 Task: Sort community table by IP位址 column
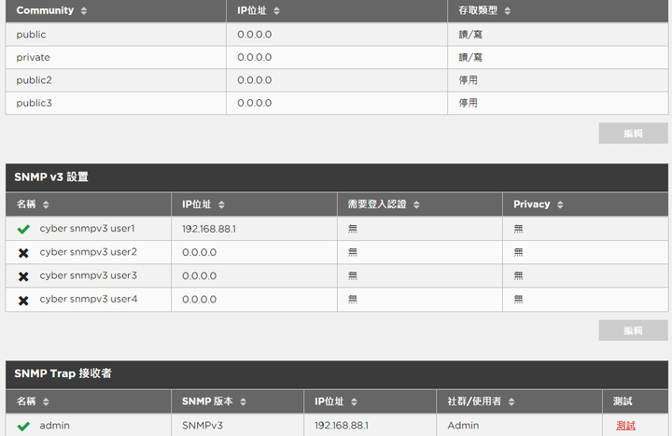coord(276,10)
